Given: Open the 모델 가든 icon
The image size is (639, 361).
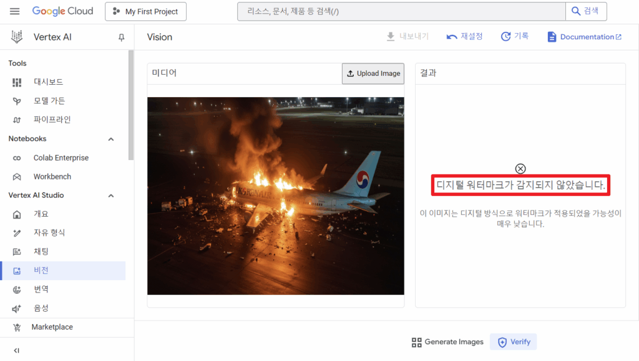Looking at the screenshot, I should [x=17, y=101].
